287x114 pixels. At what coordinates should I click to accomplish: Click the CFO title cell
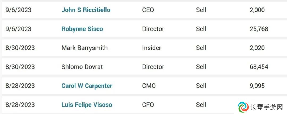point(148,105)
